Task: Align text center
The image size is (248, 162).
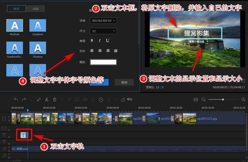Action: 100,51
